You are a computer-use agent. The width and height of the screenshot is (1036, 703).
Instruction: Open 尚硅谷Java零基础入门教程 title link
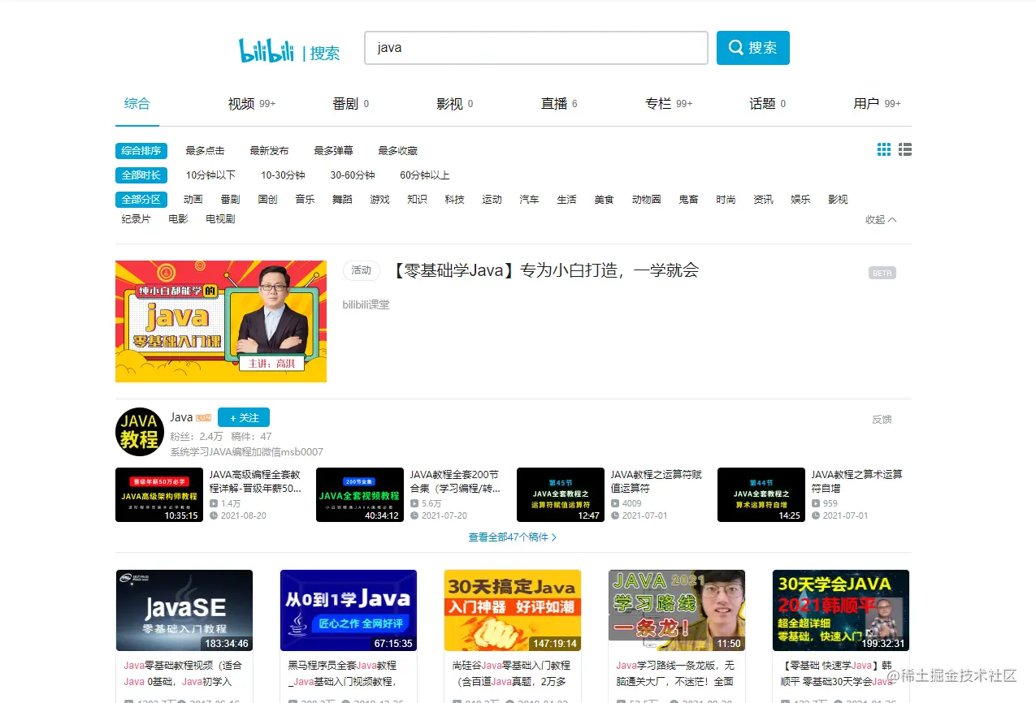pos(509,673)
